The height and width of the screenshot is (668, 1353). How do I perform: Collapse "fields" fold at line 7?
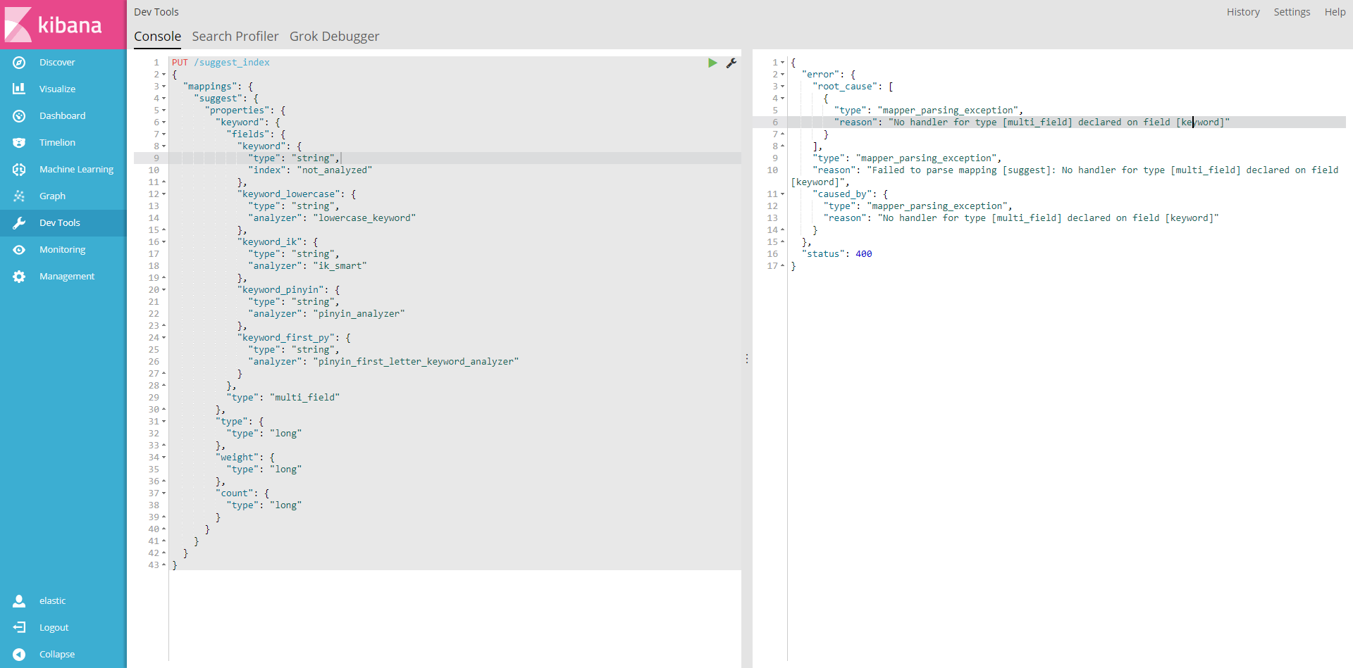(x=164, y=134)
